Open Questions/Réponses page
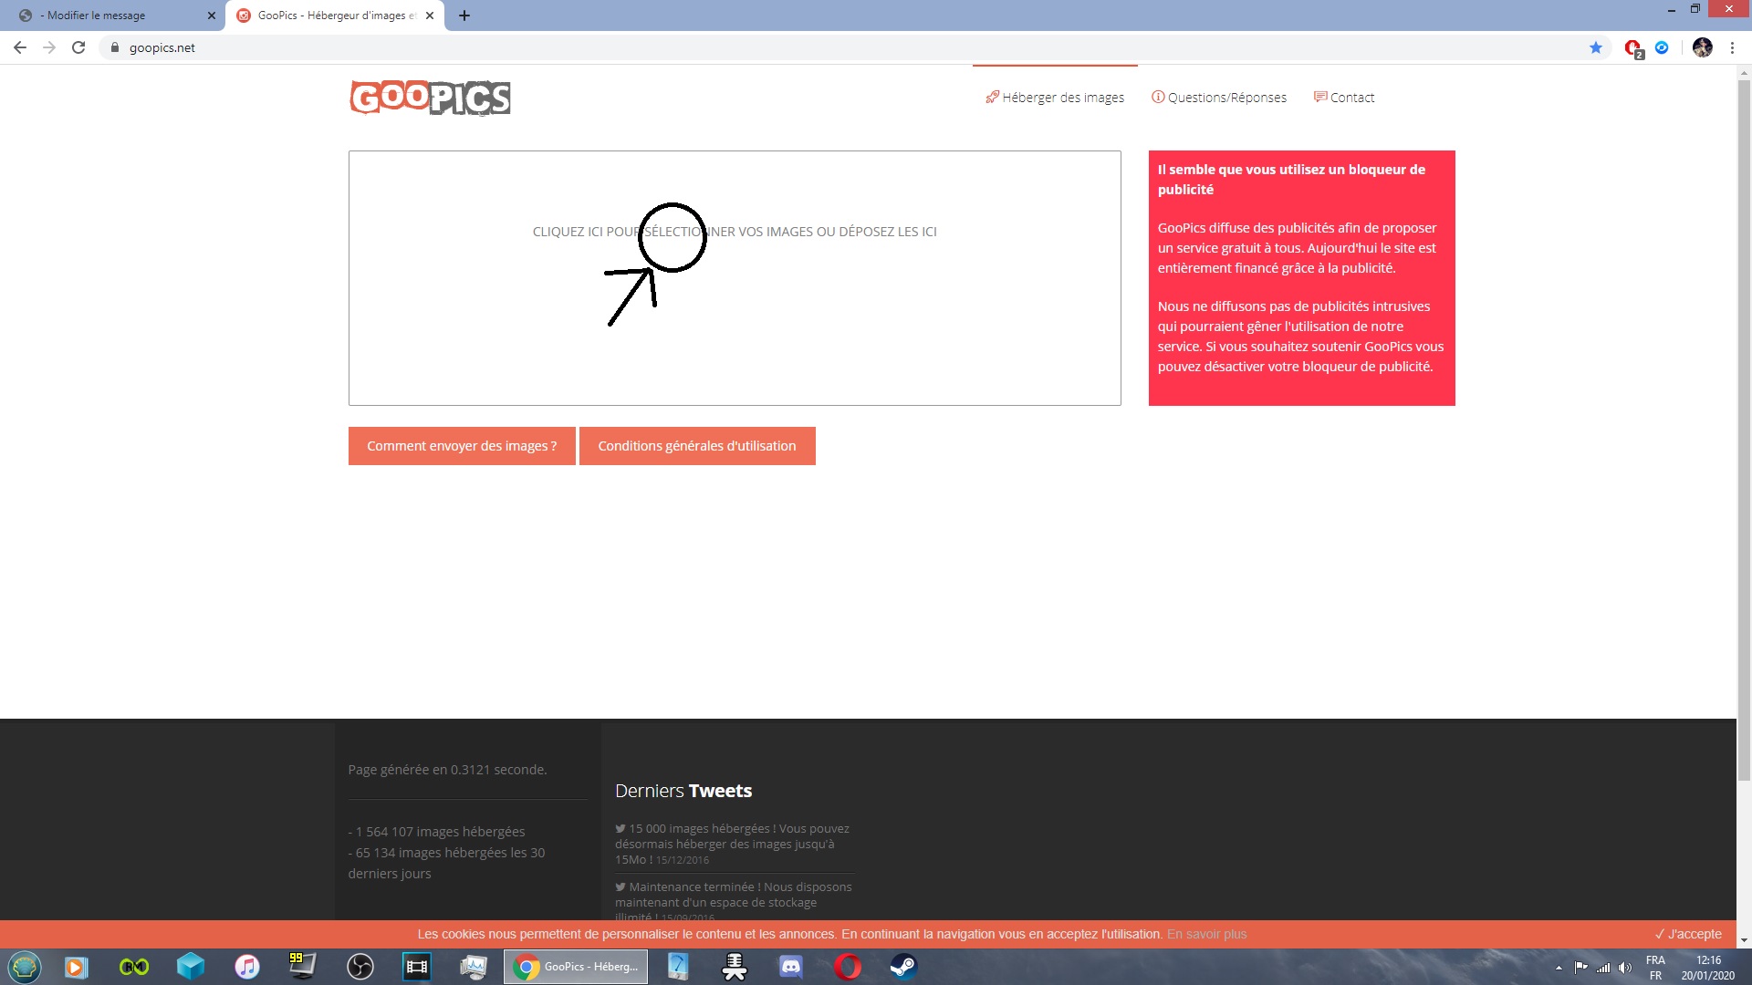 (x=1219, y=98)
